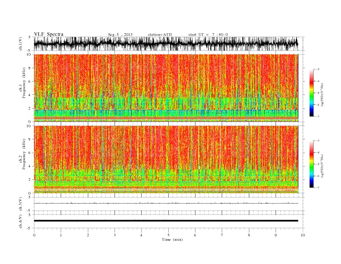The image size is (341, 264).
Task: Click the "9" minute tick label
Action: pyautogui.click(x=276, y=235)
